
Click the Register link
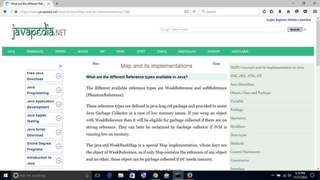pos(281,20)
